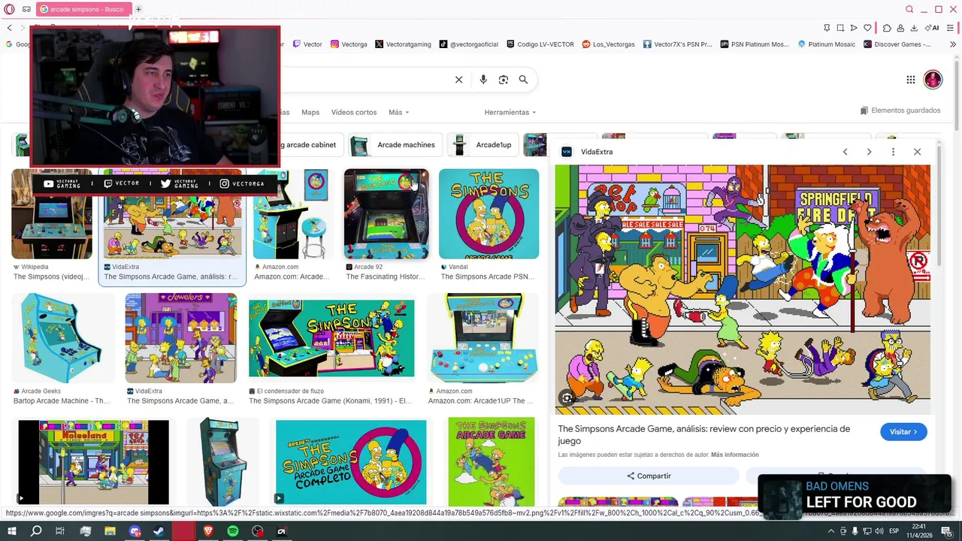Screen dimensions: 962x541
Task: Open the Opera AI assistant
Action: tap(933, 28)
